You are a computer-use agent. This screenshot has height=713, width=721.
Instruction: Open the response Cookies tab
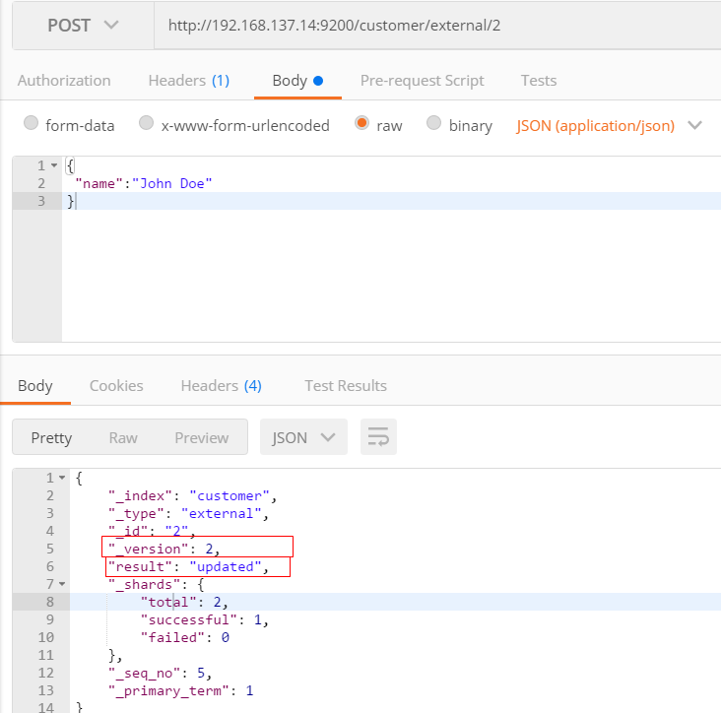click(116, 385)
